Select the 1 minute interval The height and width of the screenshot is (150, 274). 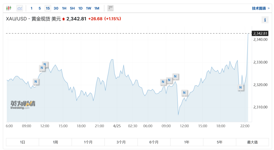click(31, 8)
